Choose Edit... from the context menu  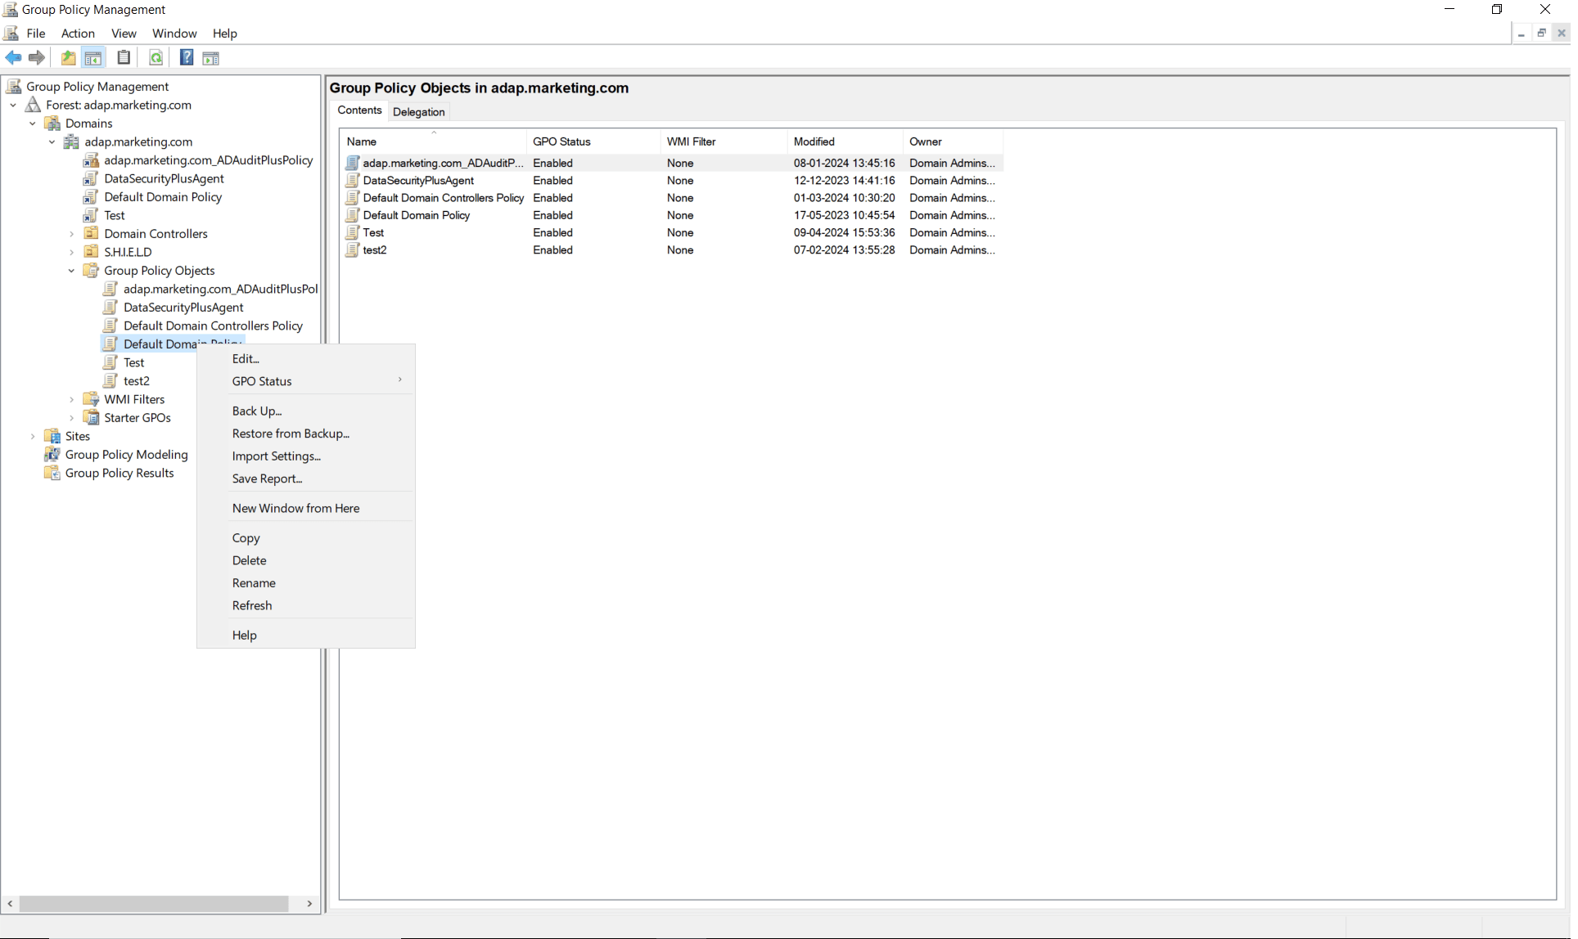(246, 359)
